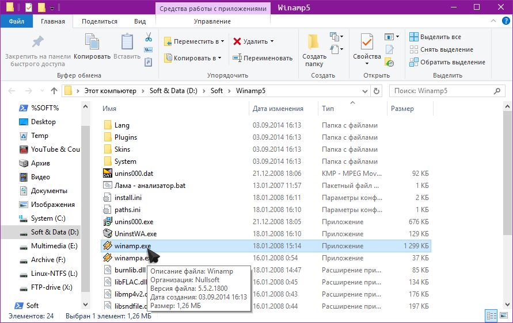Collapse the ribbon with the chevron

pos(493,21)
